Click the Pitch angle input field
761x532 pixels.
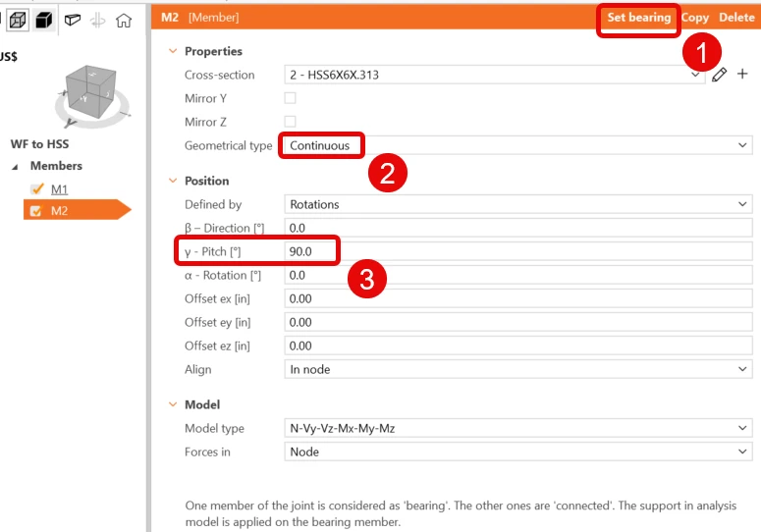[x=517, y=251]
